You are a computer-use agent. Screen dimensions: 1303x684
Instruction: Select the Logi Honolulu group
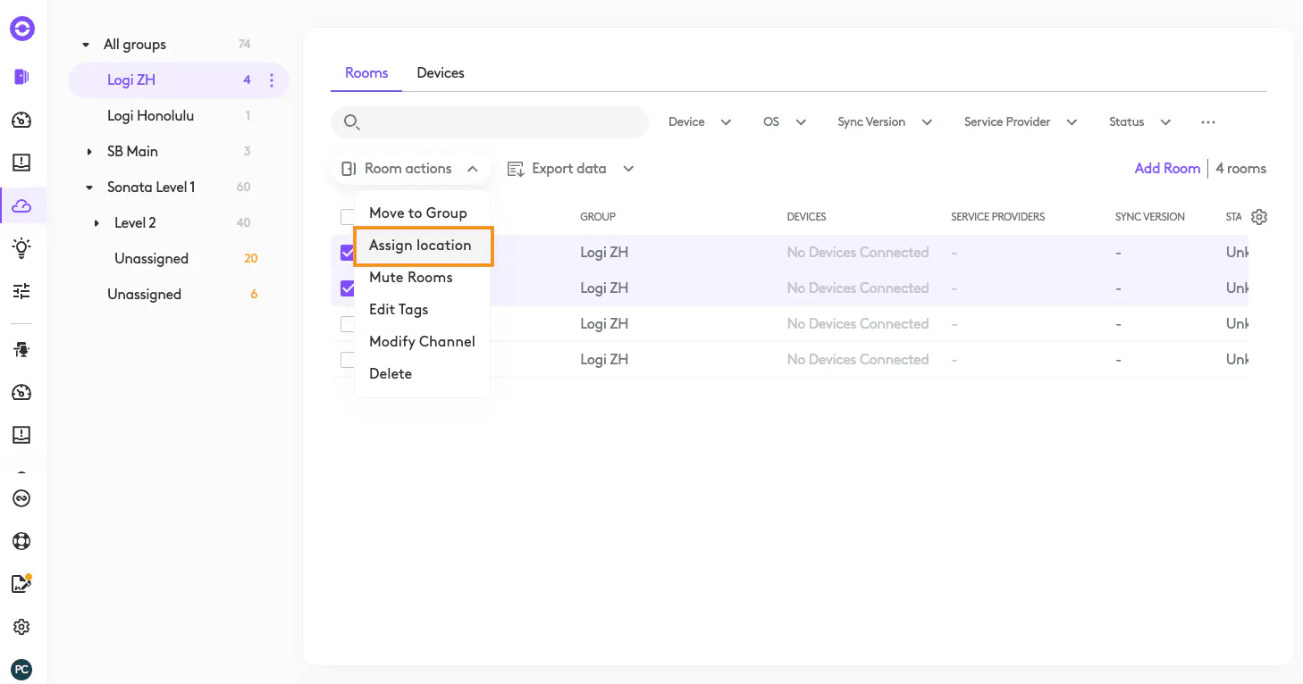[150, 116]
